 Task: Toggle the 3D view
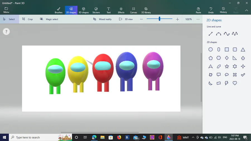(x=126, y=19)
